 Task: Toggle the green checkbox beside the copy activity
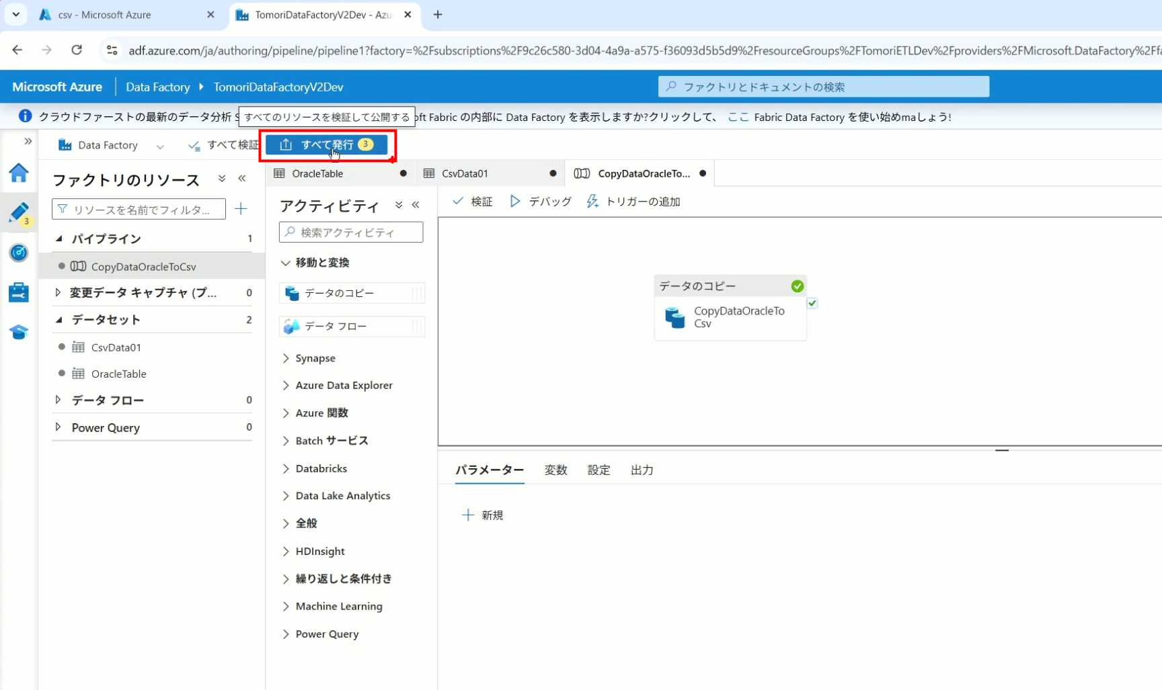coord(812,303)
